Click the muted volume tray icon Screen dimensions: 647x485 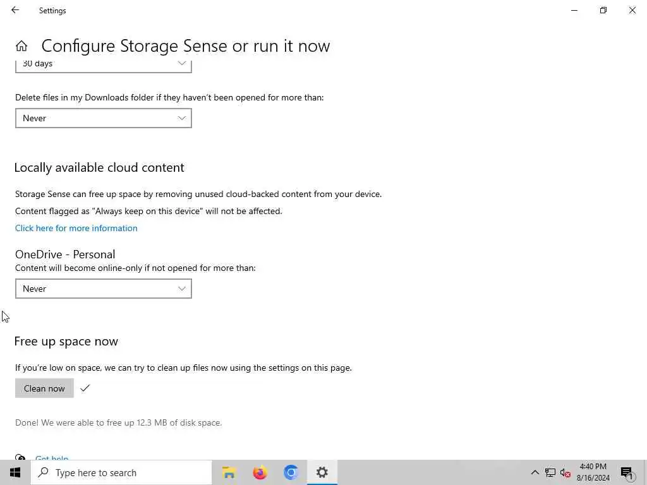pyautogui.click(x=565, y=472)
